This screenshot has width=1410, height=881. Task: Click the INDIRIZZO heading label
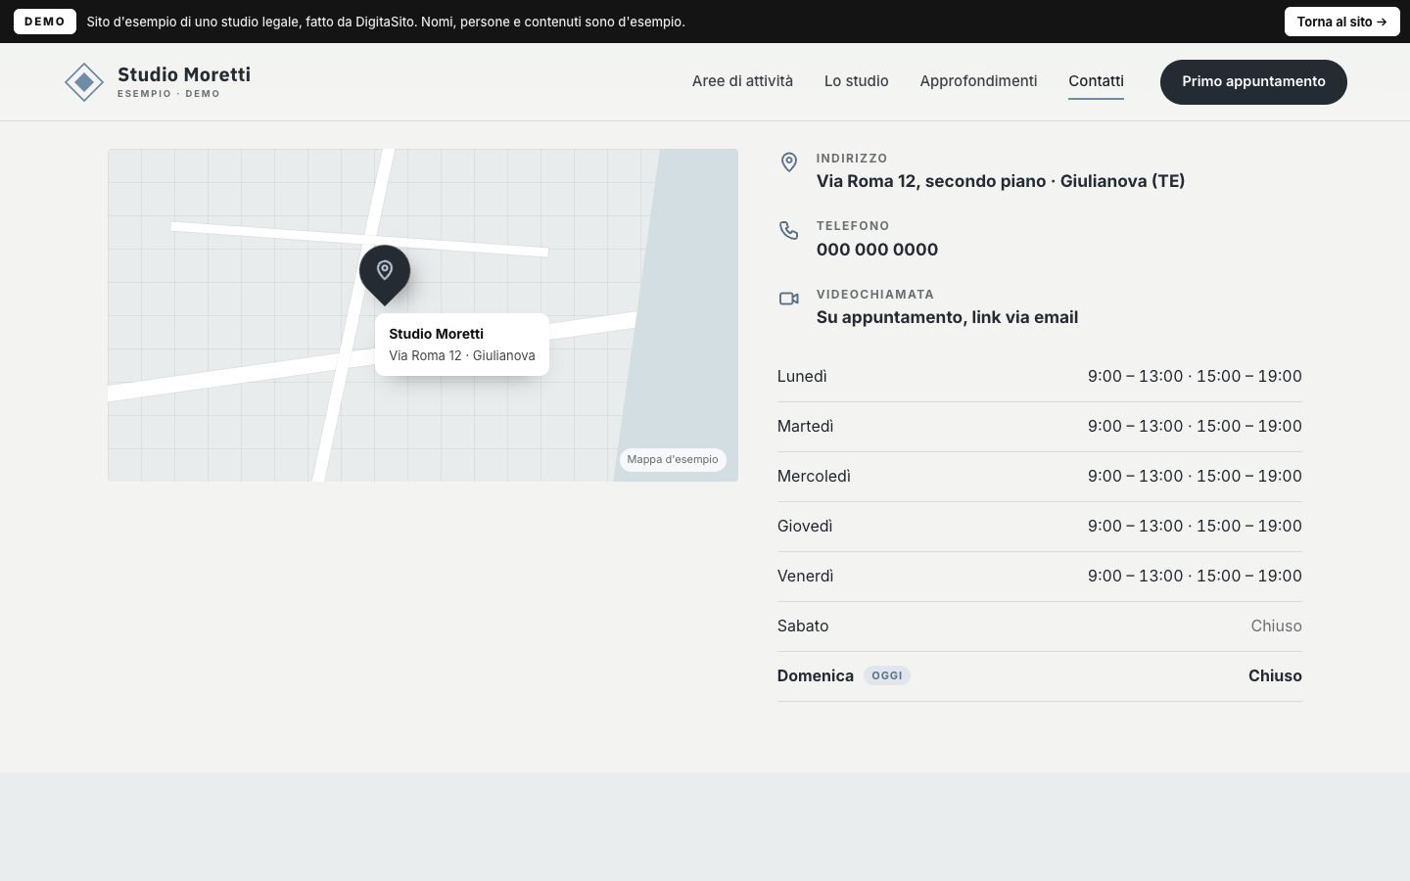coord(852,159)
